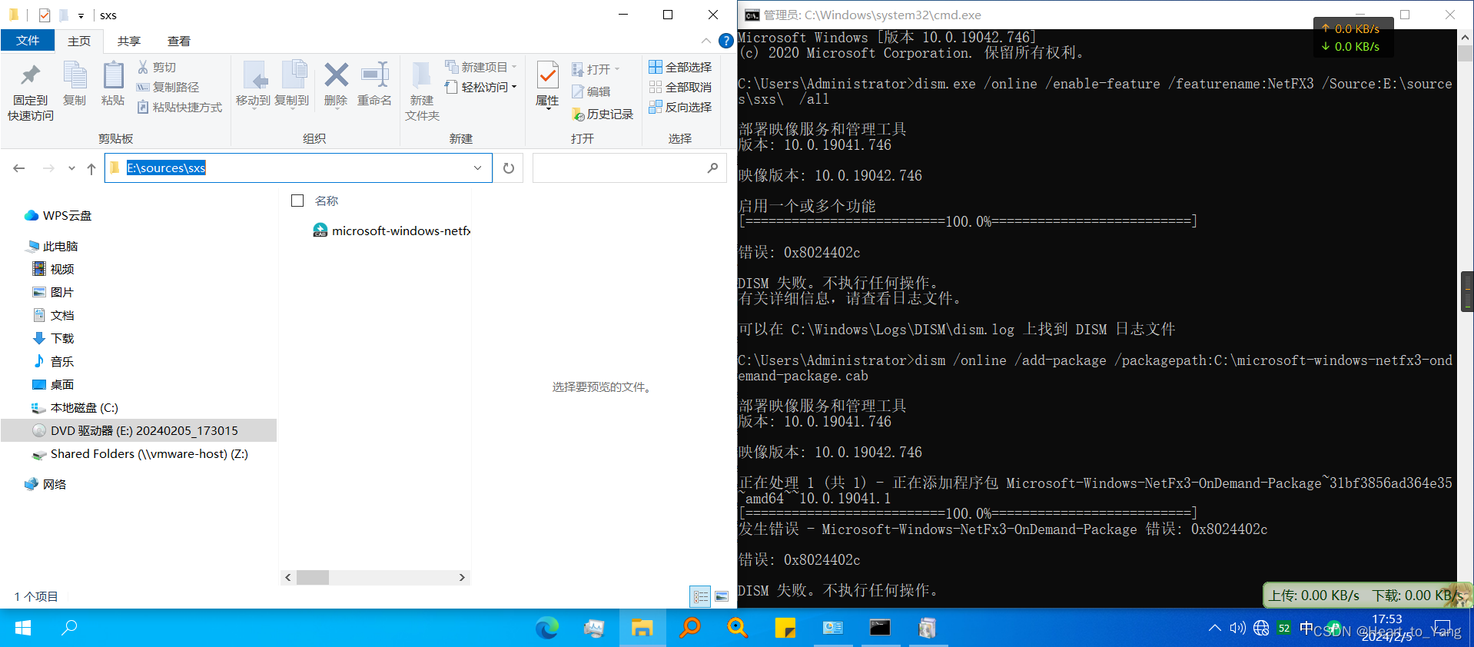Open New item (新建项目) dropdown
The height and width of the screenshot is (647, 1474).
(481, 68)
